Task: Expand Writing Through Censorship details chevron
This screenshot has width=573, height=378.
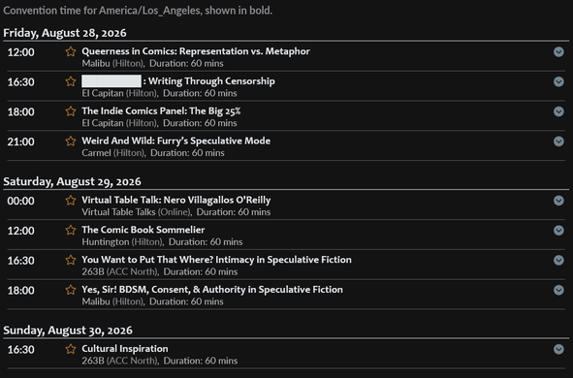Action: [558, 81]
